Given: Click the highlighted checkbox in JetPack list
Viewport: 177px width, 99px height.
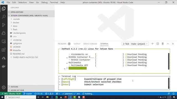Looking at the screenshot, I should click(67, 68).
